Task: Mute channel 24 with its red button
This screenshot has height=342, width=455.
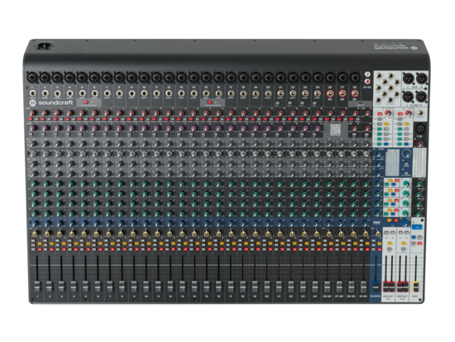Action: [318, 249]
